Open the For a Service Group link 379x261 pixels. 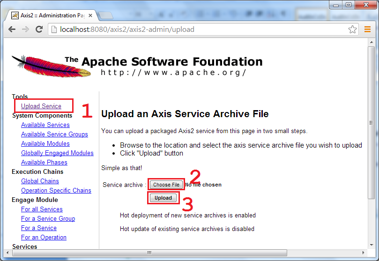48,219
